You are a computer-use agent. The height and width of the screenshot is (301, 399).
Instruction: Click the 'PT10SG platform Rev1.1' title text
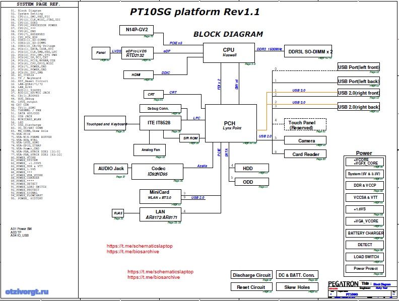(194, 12)
